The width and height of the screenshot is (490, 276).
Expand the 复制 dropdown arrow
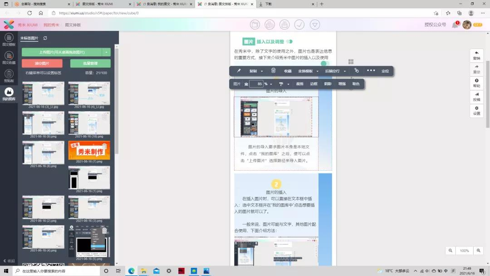click(x=262, y=71)
